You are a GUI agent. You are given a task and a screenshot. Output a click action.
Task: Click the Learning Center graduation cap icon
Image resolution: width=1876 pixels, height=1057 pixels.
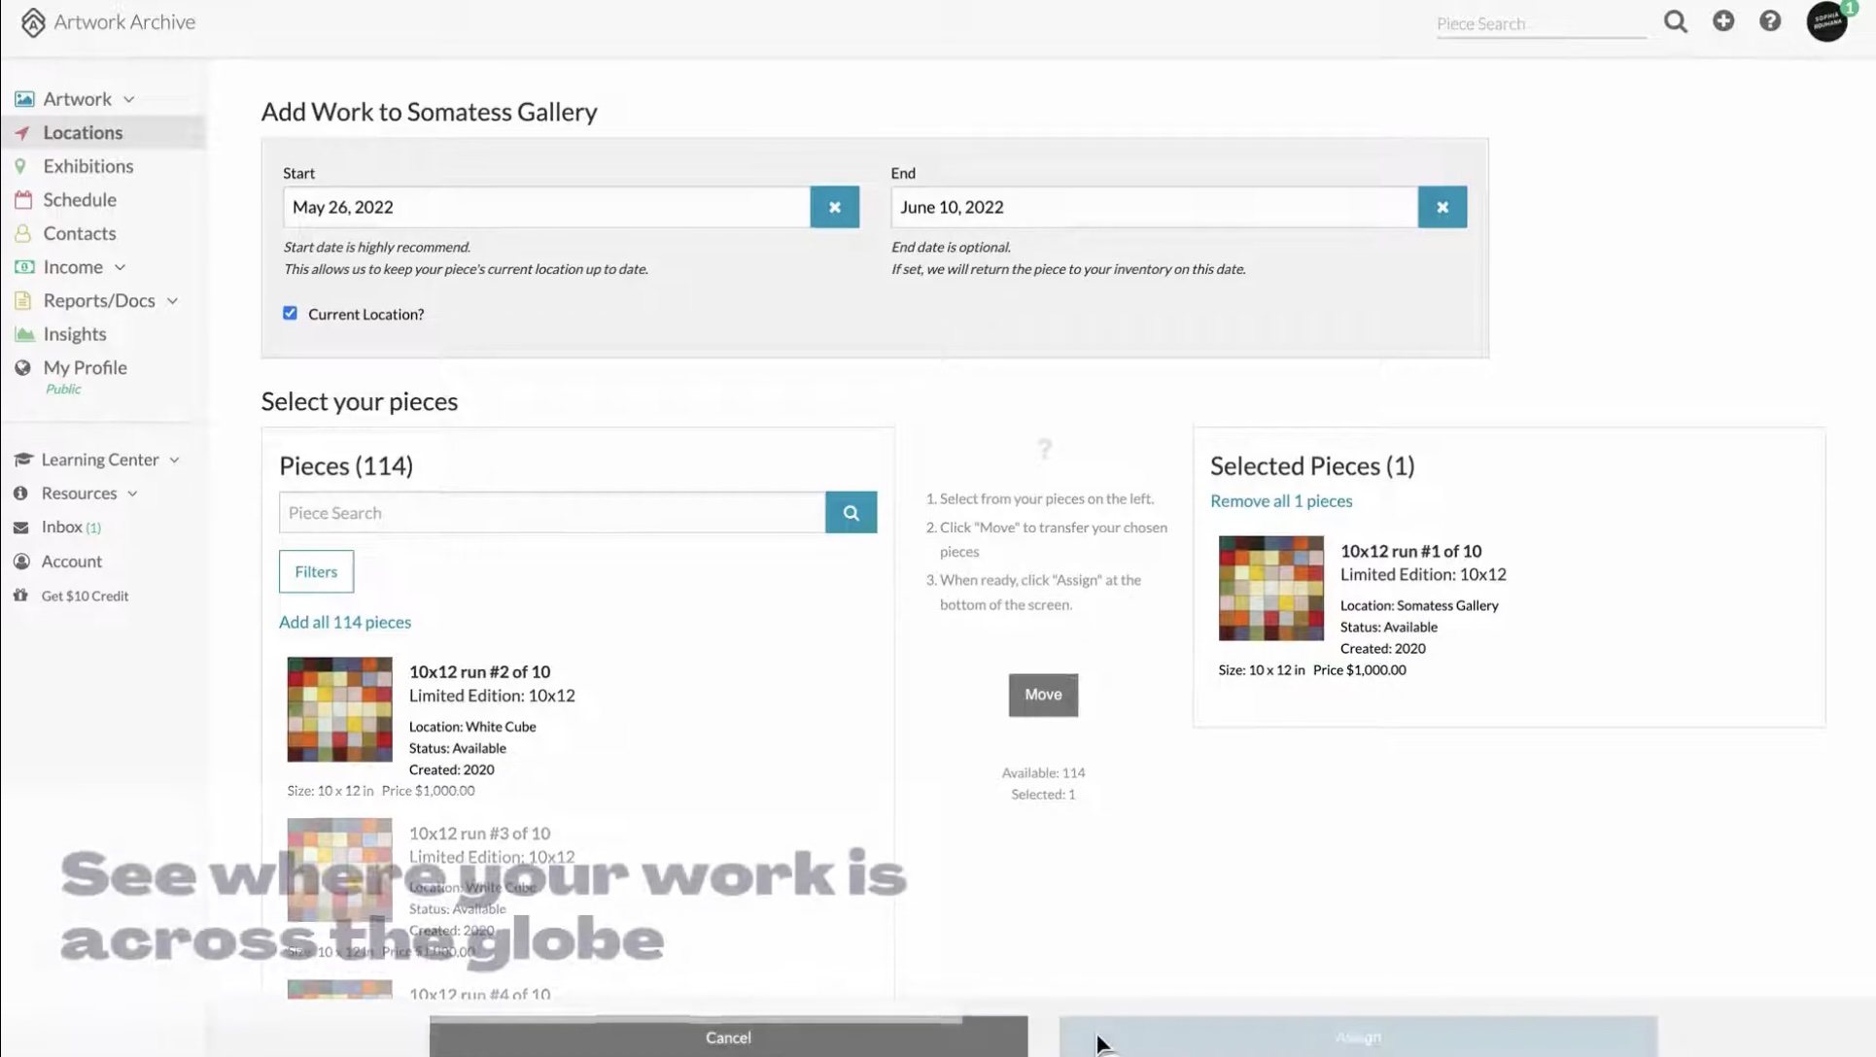(22, 460)
